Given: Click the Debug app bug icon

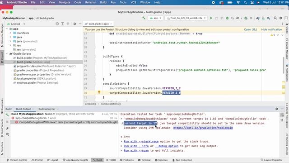Looking at the screenshot, I should (227, 18).
